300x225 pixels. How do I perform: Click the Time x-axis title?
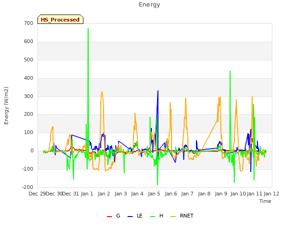pos(265,201)
